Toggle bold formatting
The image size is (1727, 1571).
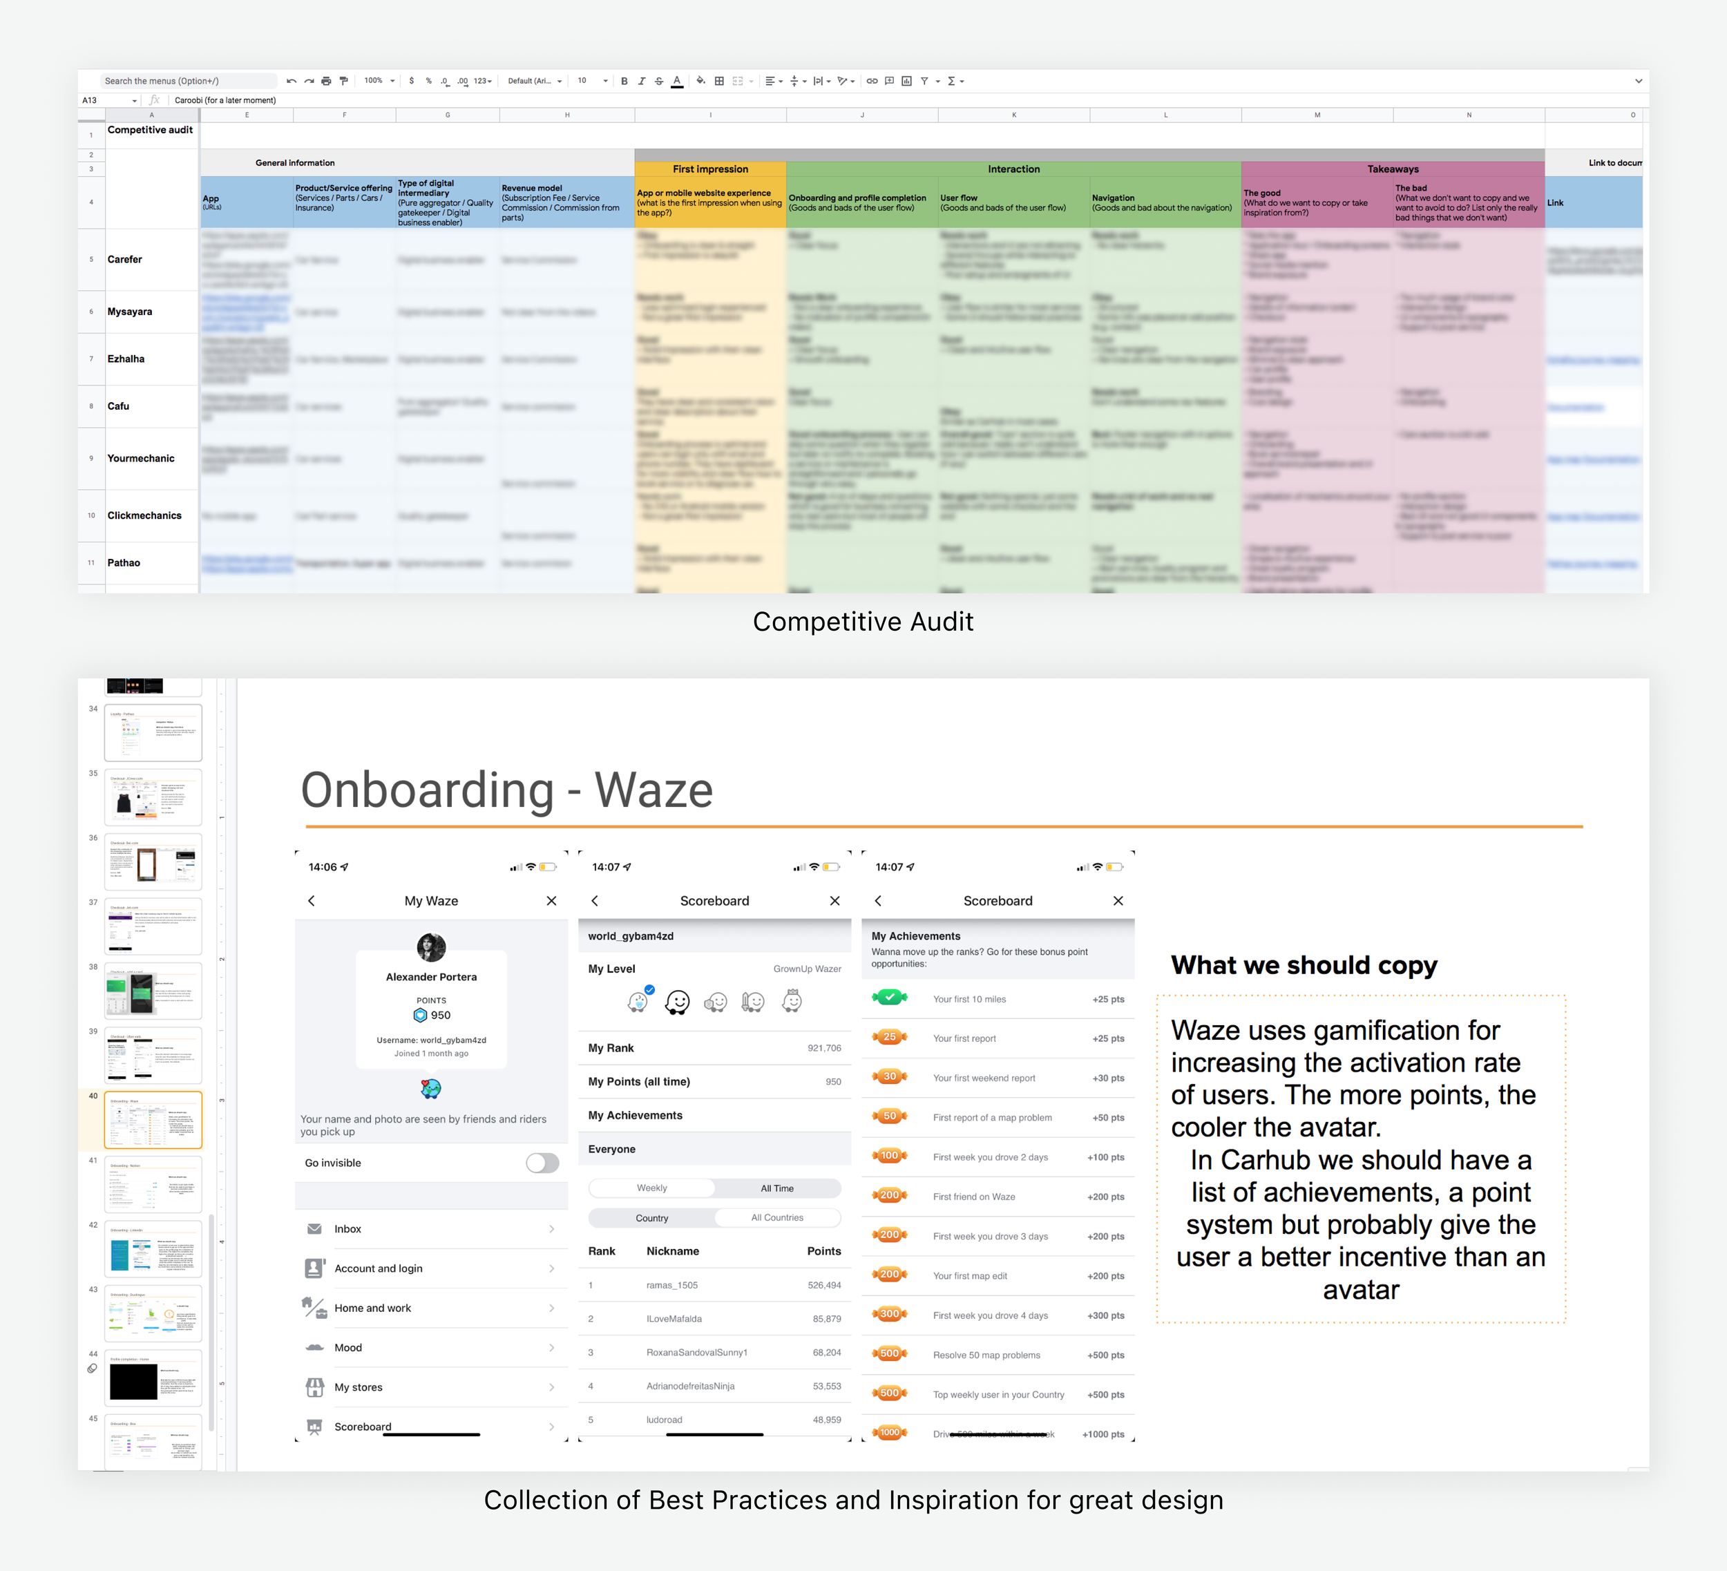click(x=624, y=82)
